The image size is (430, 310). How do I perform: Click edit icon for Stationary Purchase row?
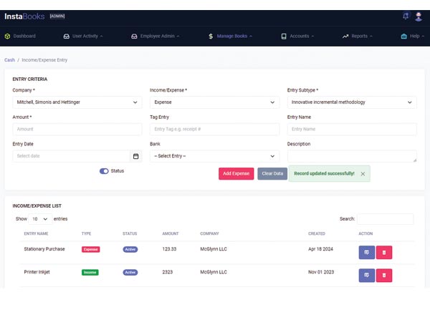click(x=366, y=252)
